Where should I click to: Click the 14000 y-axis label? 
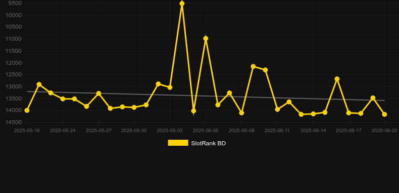pyautogui.click(x=14, y=111)
